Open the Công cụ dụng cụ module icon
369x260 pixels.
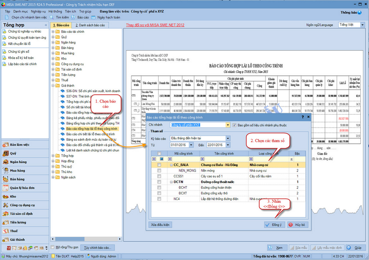tap(6, 205)
